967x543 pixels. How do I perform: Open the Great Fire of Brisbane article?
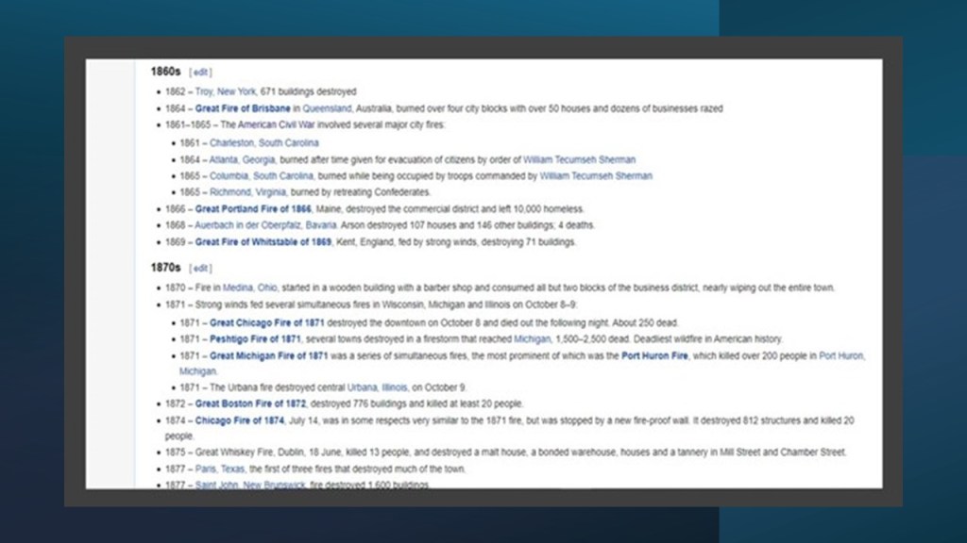pyautogui.click(x=243, y=108)
